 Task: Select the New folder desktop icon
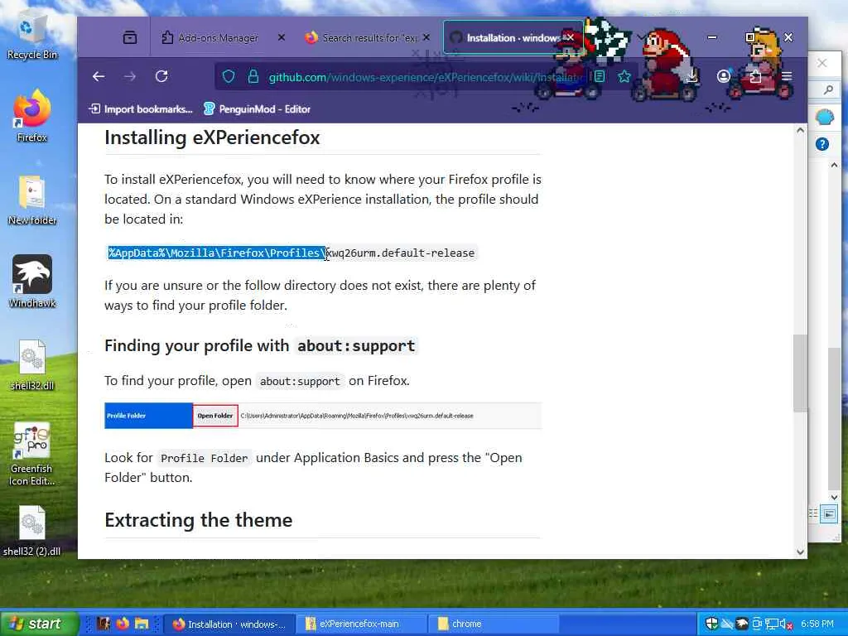click(x=32, y=200)
